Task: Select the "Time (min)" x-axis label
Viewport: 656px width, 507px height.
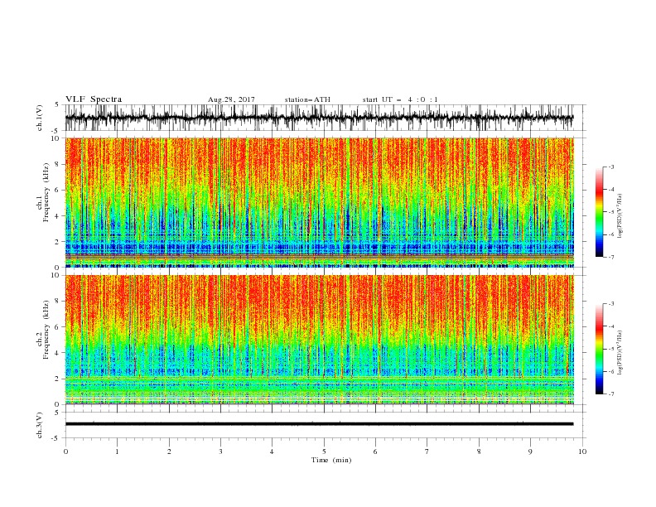Action: pyautogui.click(x=331, y=460)
